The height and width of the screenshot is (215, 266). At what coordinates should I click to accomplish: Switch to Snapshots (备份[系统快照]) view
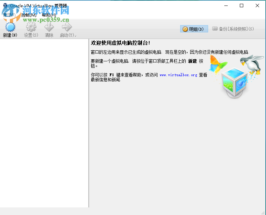click(x=233, y=29)
